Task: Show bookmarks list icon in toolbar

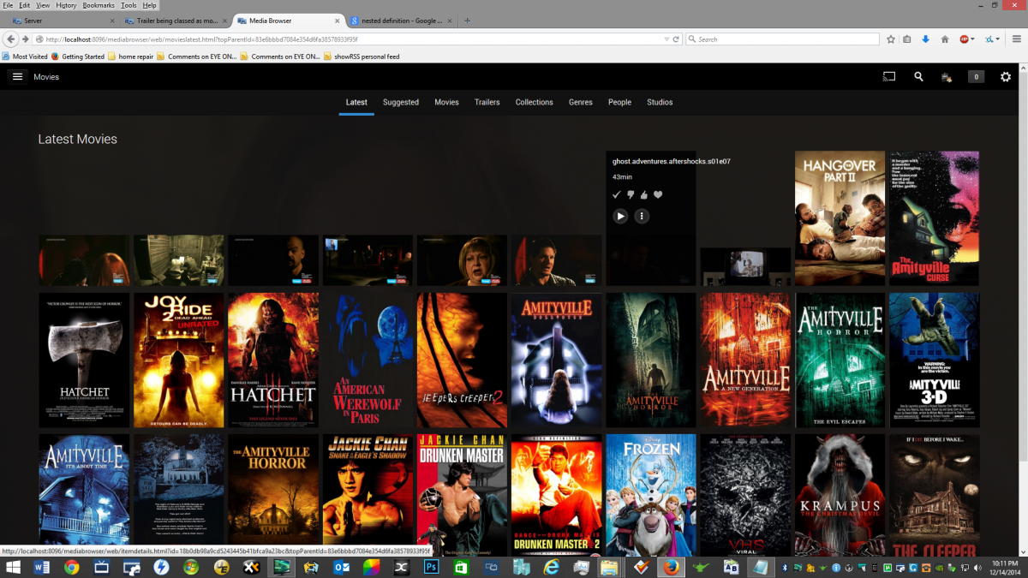Action: 907,39
